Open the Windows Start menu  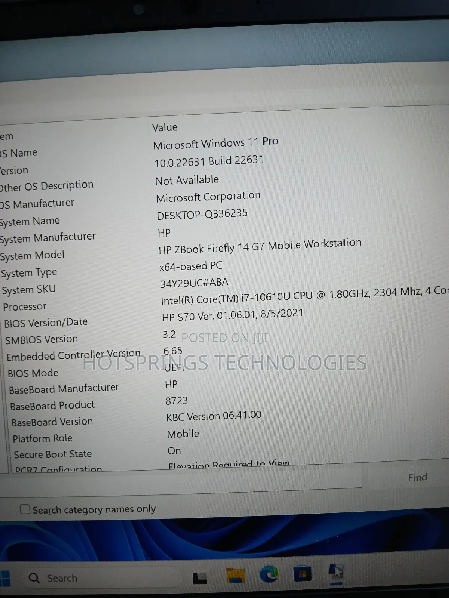point(5,579)
